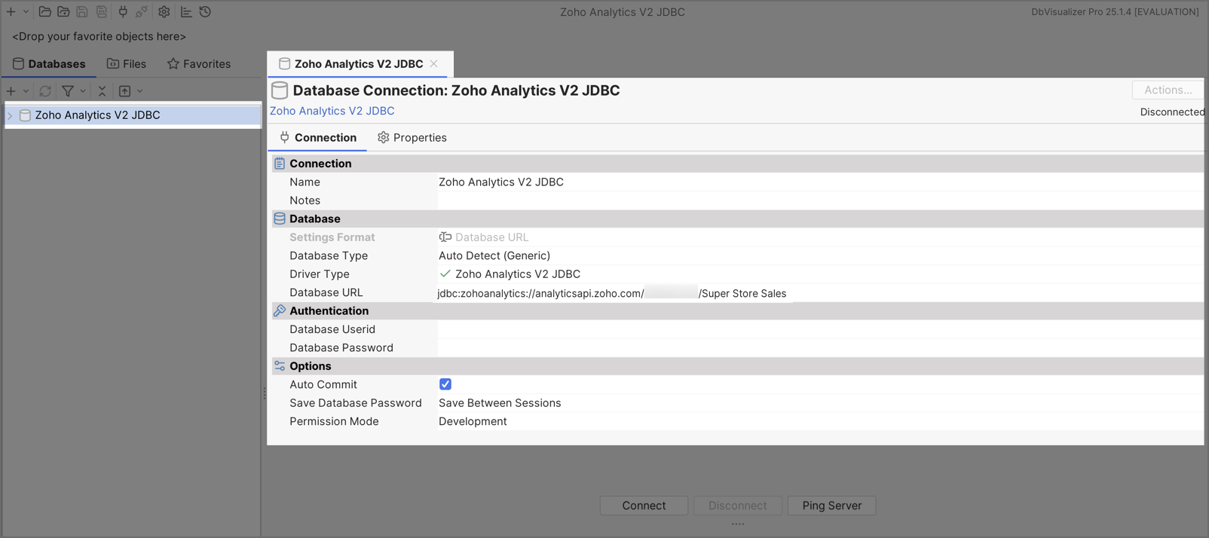Click the open file folder icon
This screenshot has height=538, width=1209.
tap(44, 12)
